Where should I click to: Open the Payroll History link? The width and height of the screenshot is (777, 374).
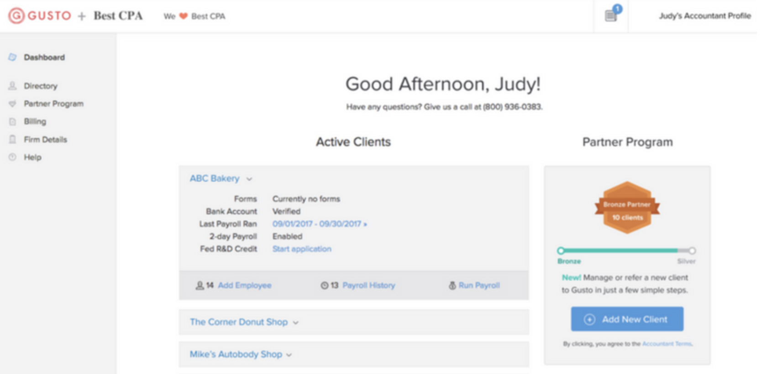[x=369, y=286]
